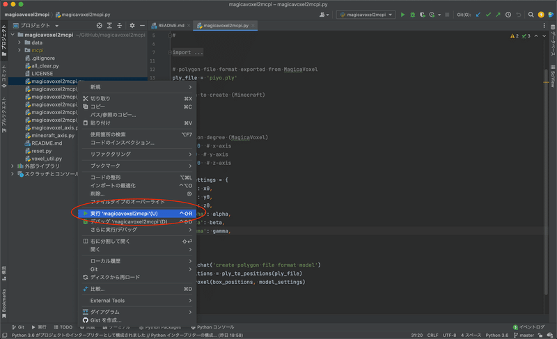Switch to the README.md editor tab
Viewport: 557px width, 339px height.
coord(171,26)
